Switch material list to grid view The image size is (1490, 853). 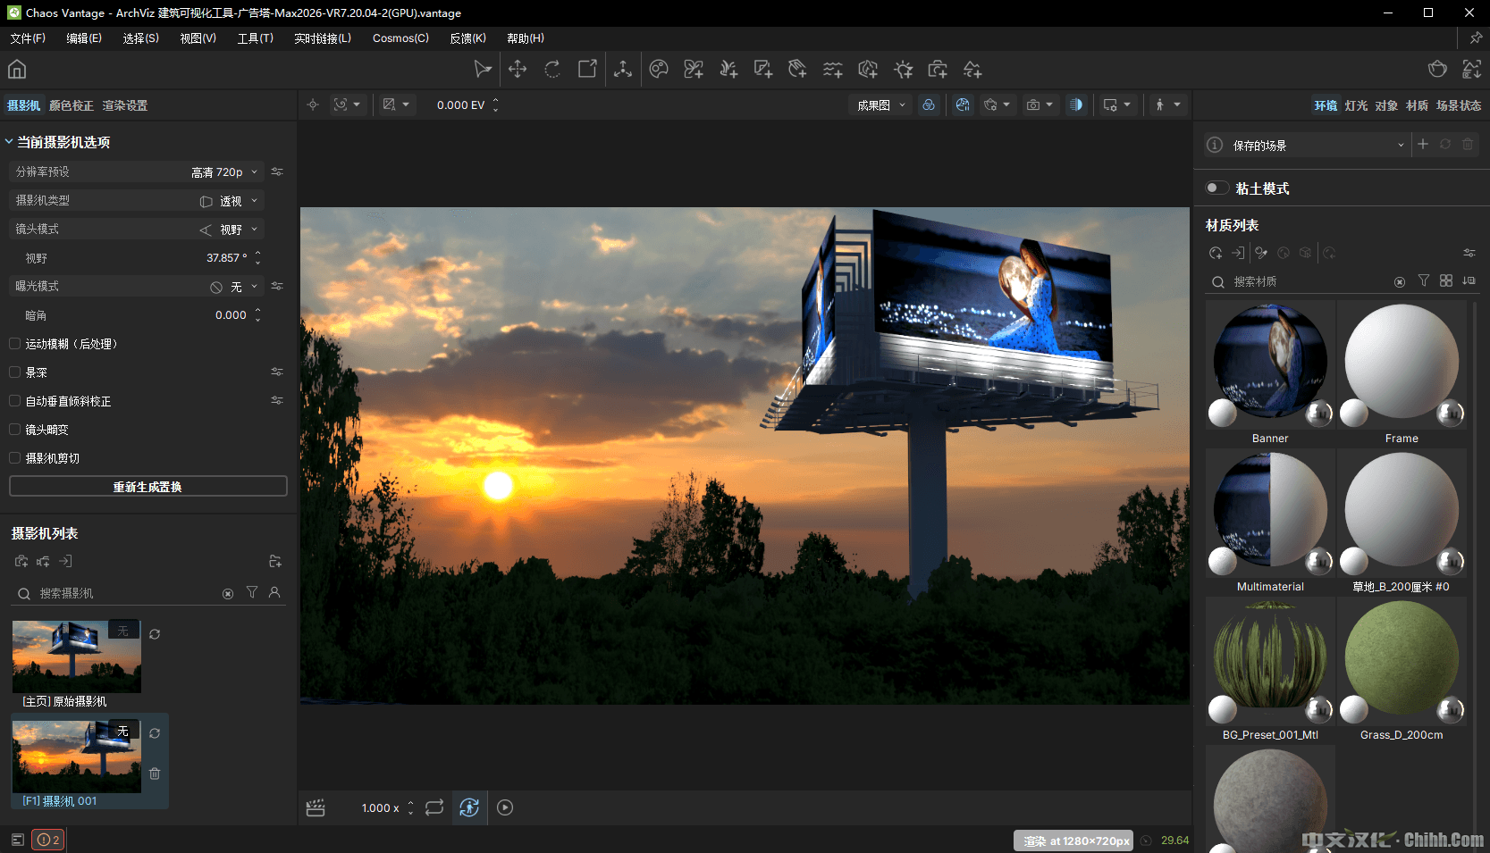tap(1446, 280)
